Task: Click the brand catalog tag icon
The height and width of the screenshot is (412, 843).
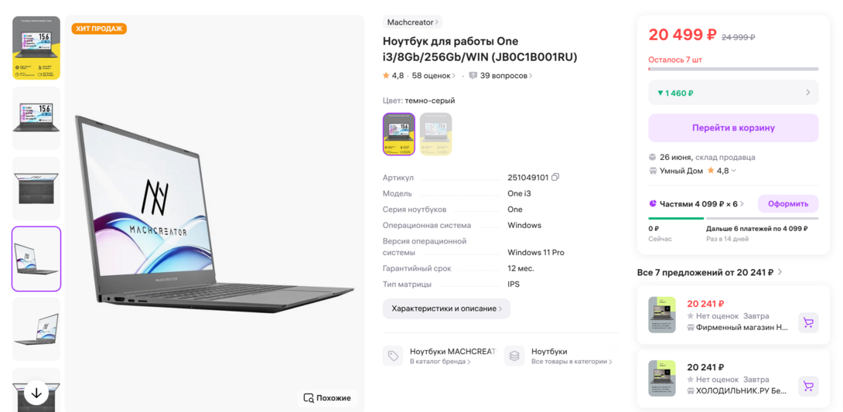Action: (x=394, y=356)
